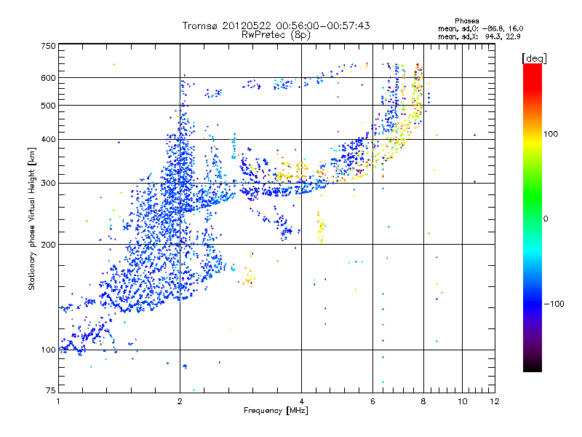Click the x-axis tick value '12'
The image size is (582, 437).
click(495, 401)
